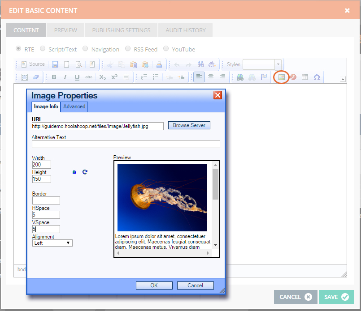Screen dimensions: 361x311
Task: Toggle Underline formatting
Action: 77,77
